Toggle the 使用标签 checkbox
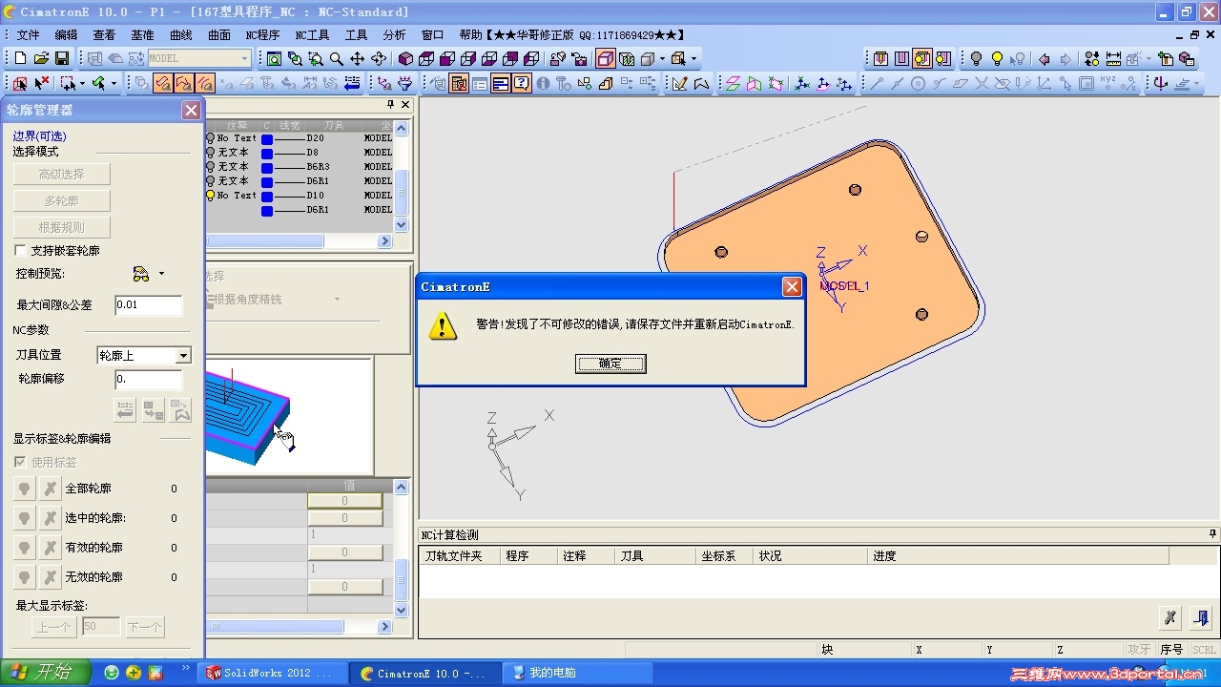 coord(21,462)
